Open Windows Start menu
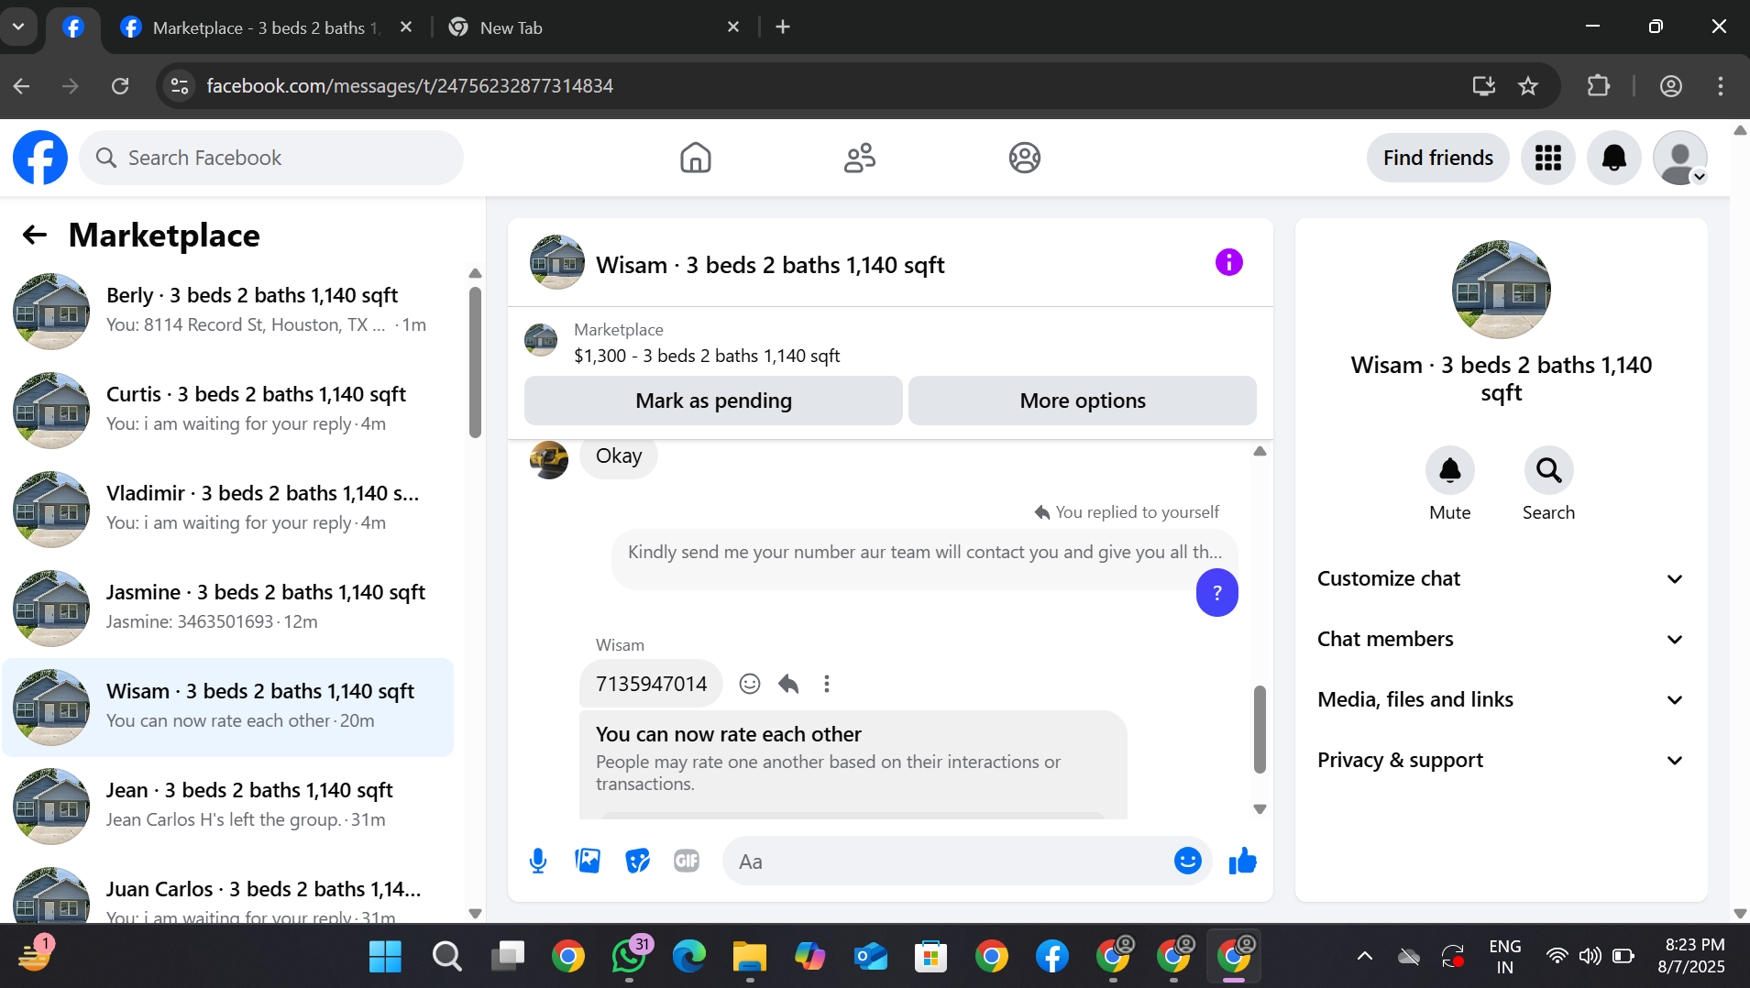The width and height of the screenshot is (1750, 988). [x=385, y=957]
